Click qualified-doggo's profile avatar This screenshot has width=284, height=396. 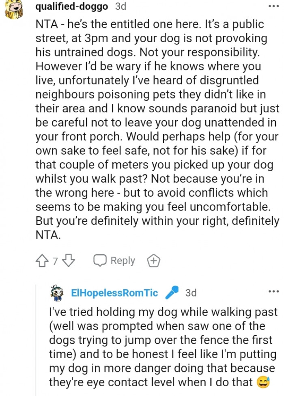12,8
